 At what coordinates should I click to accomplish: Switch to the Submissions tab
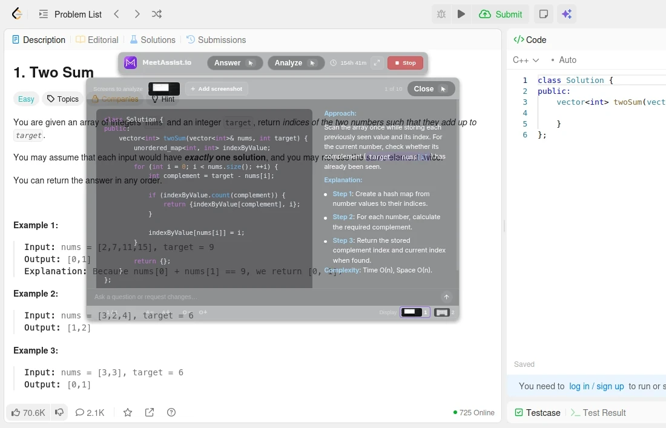(216, 39)
